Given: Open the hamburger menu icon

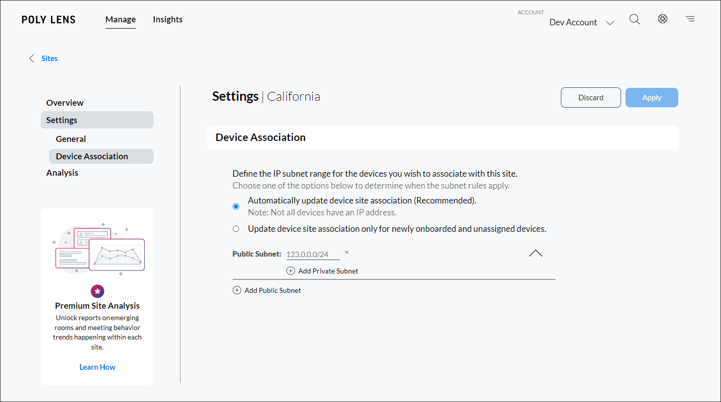Looking at the screenshot, I should (x=690, y=19).
